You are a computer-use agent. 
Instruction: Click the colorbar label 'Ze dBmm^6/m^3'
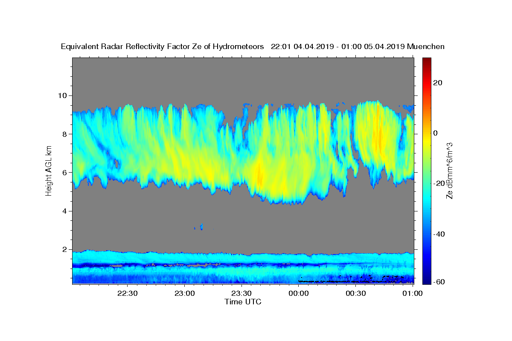(449, 170)
